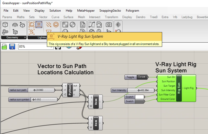Select the checkerboard material icon
208x134 pixels.
pyautogui.click(x=65, y=25)
